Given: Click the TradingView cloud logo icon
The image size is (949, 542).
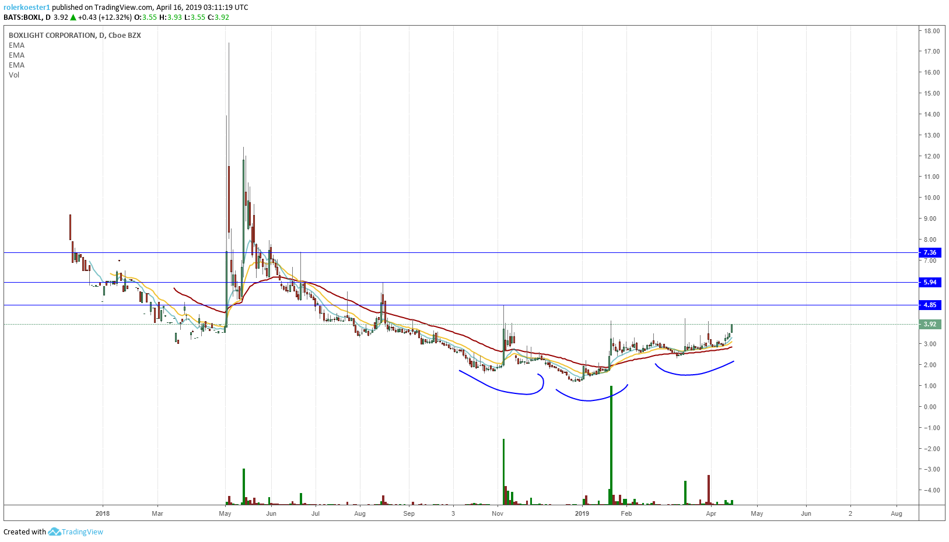Looking at the screenshot, I should [54, 532].
